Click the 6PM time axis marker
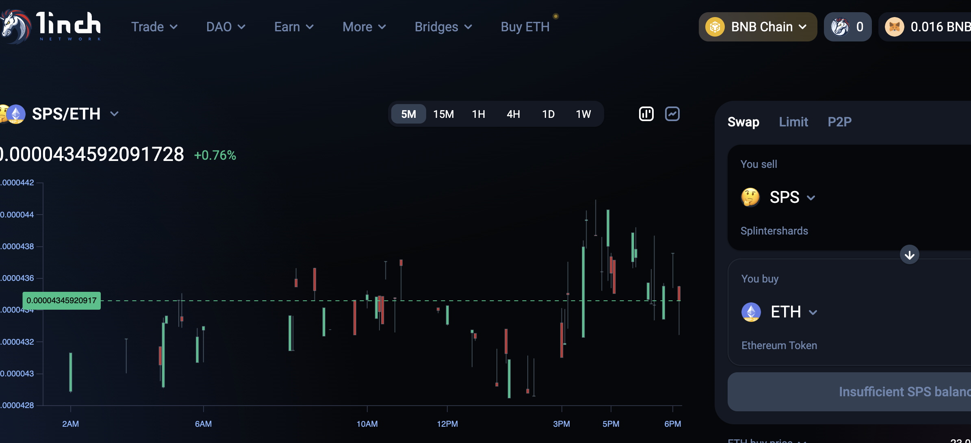This screenshot has height=443, width=971. pyautogui.click(x=672, y=424)
